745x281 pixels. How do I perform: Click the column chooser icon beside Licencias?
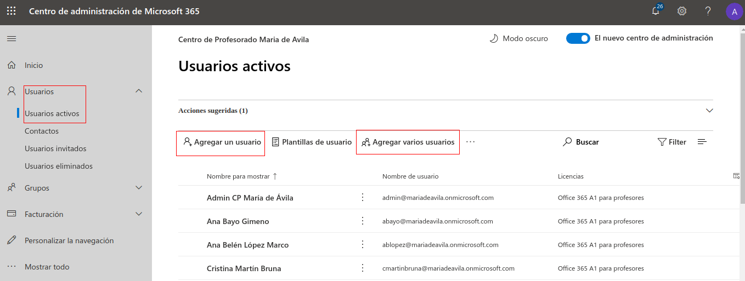click(736, 176)
